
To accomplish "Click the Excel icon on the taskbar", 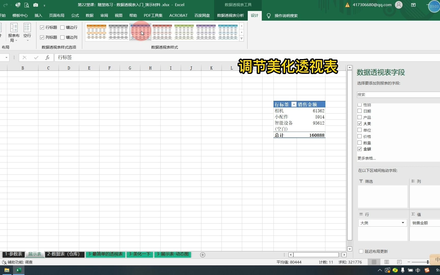I will click(x=18, y=270).
